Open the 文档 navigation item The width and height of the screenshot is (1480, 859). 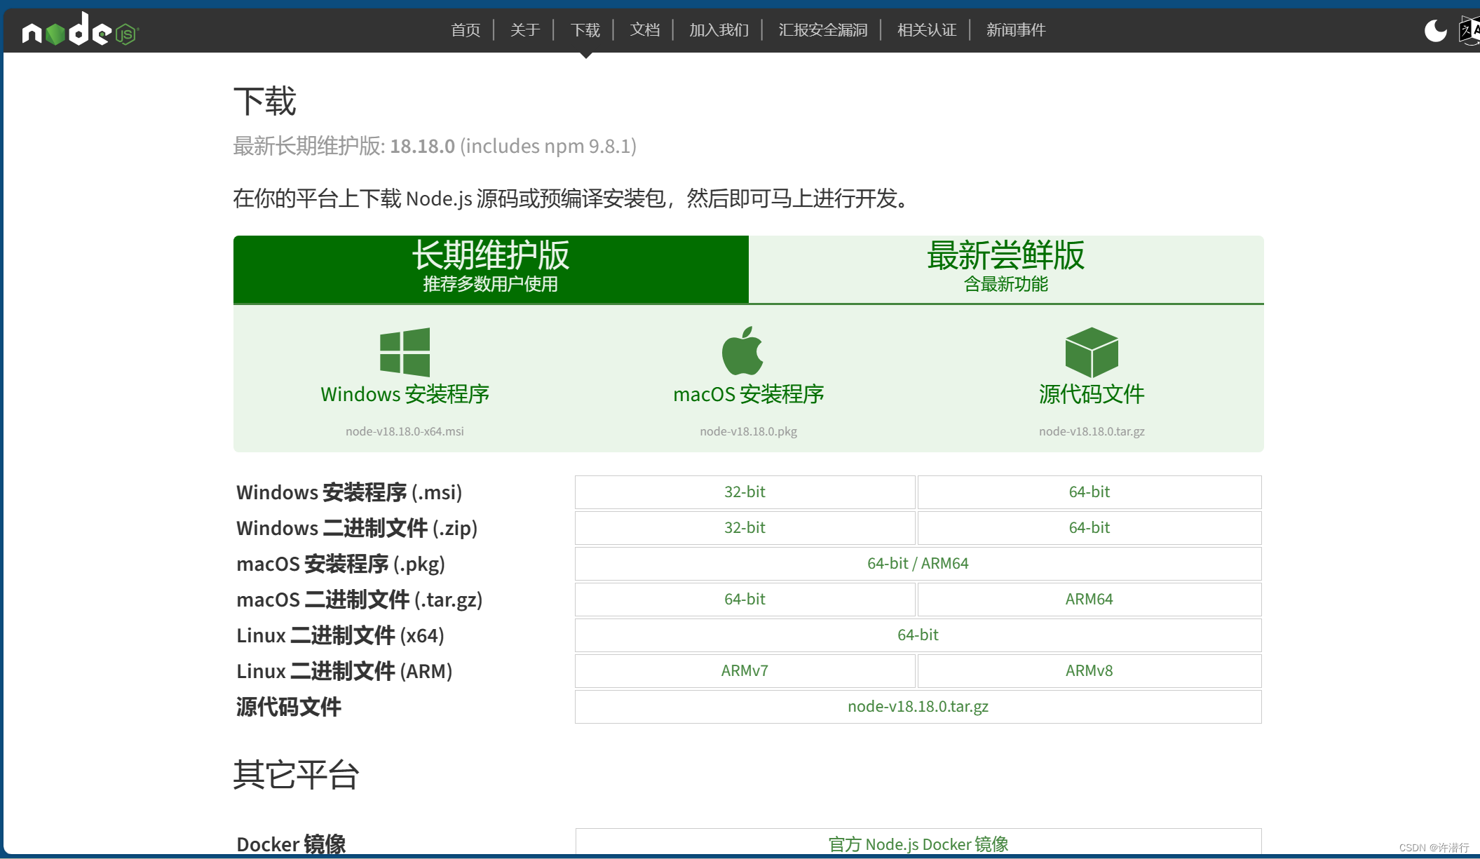(645, 30)
